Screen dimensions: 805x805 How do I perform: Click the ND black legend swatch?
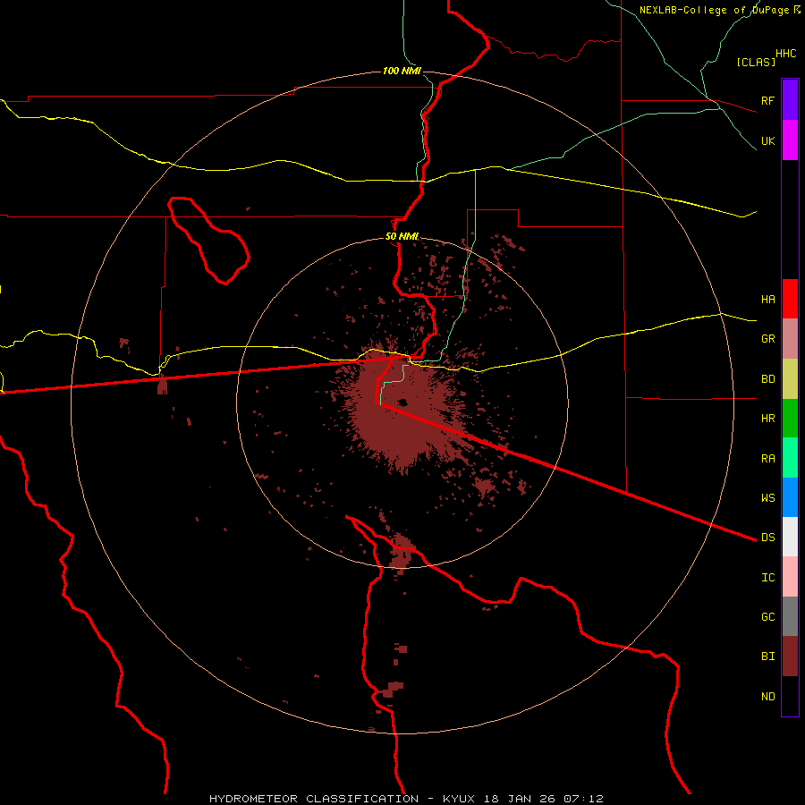tap(790, 696)
